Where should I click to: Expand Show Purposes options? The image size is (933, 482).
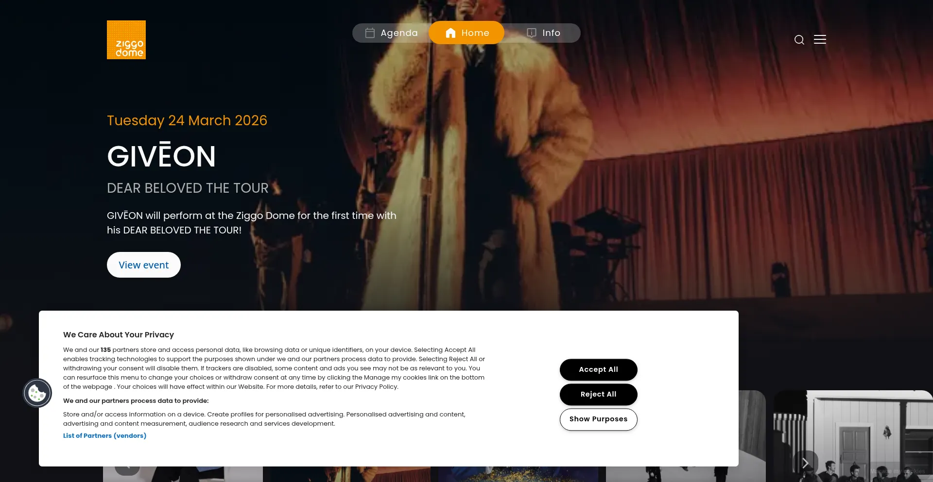599,419
